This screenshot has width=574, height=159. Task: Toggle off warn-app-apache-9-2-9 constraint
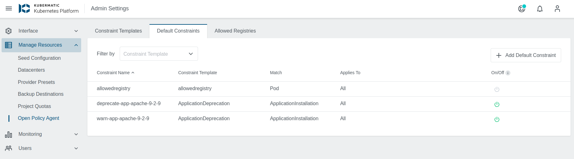497,119
